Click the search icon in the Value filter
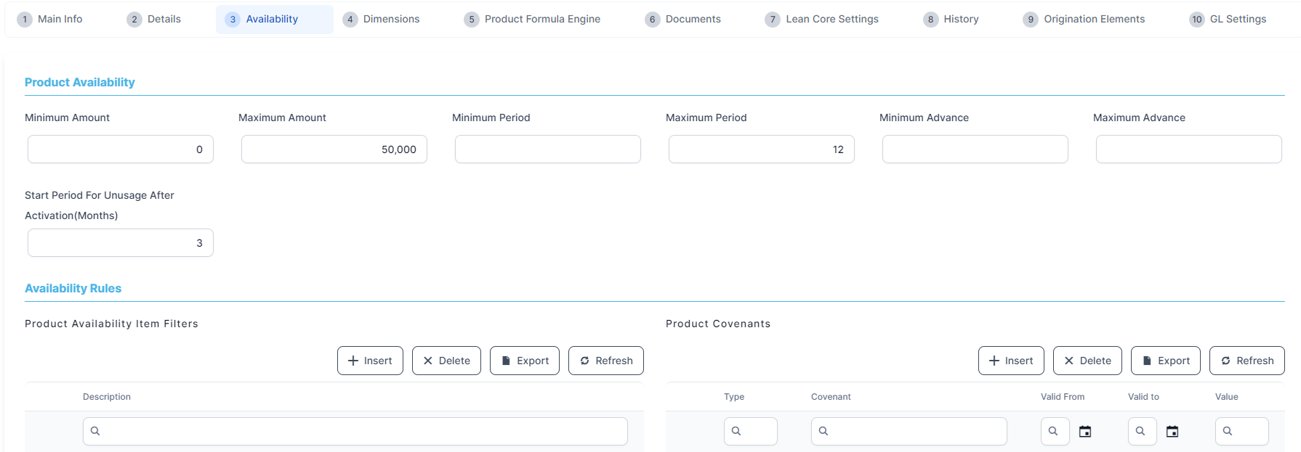The width and height of the screenshot is (1301, 452). 1228,431
